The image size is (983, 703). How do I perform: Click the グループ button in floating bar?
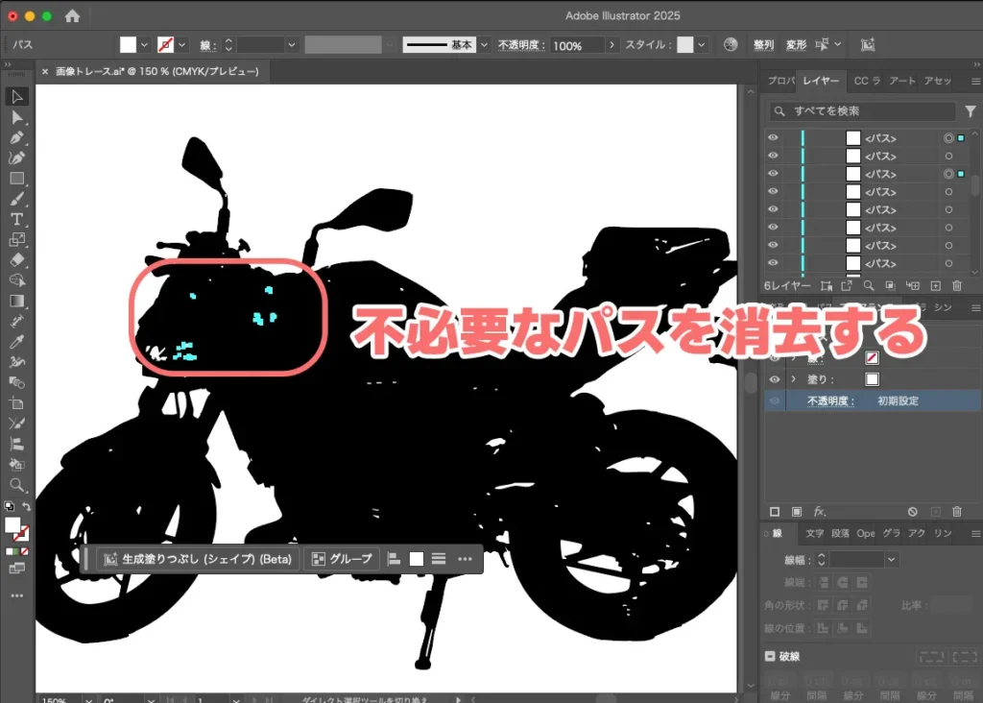tap(343, 558)
